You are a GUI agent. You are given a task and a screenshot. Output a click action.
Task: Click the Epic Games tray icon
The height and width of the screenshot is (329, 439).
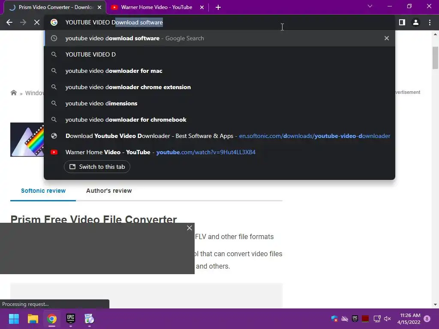coord(355,319)
